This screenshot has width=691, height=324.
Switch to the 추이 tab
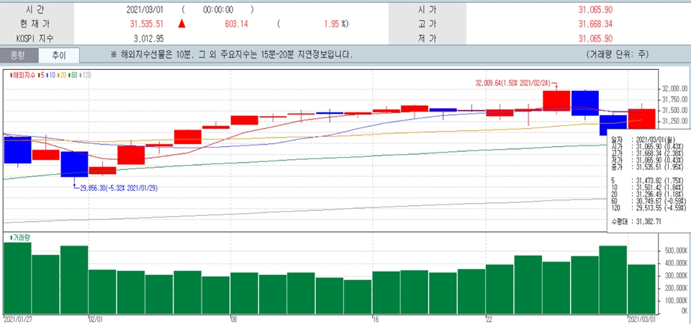[58, 55]
